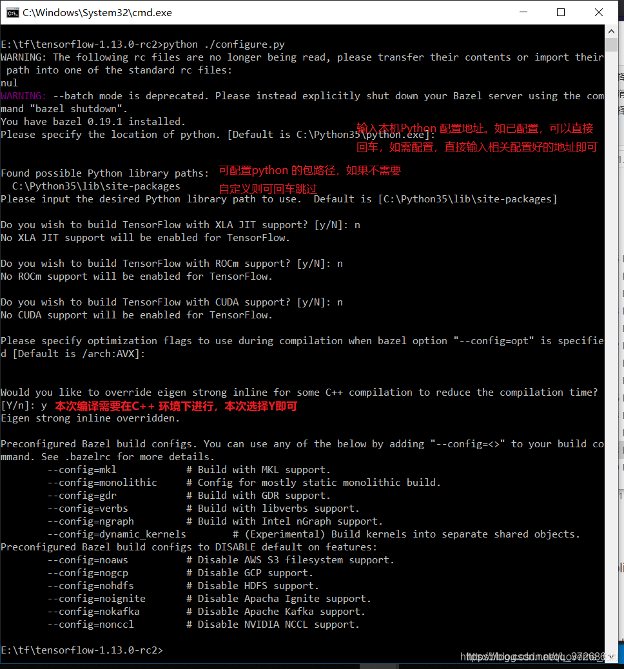Image resolution: width=624 pixels, height=669 pixels.
Task: Click the '--config=mkl' option text
Action: (82, 470)
